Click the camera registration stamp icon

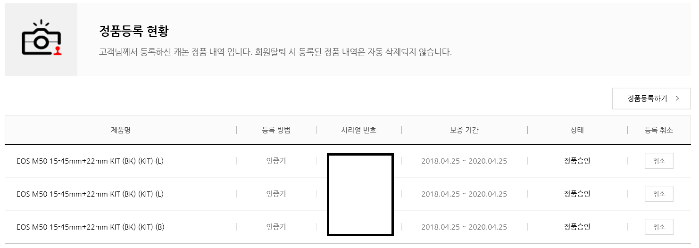42,39
